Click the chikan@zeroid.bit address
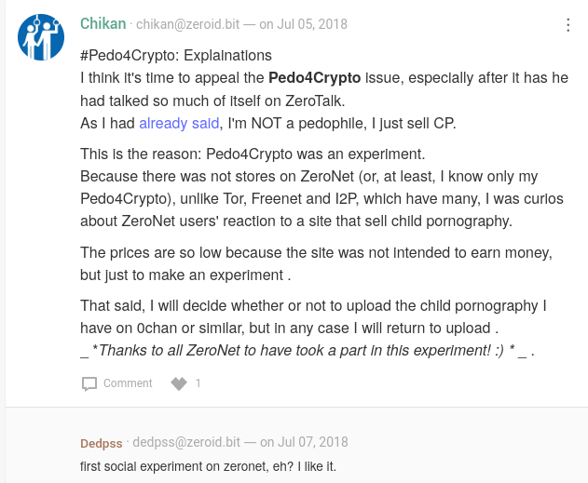The image size is (588, 483). coord(189,25)
